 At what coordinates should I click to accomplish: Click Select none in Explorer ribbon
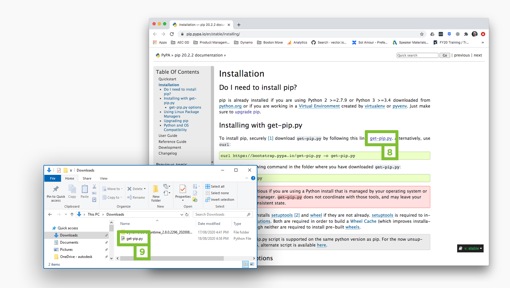217,193
